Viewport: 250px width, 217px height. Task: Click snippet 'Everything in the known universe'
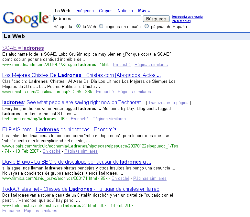[86, 111]
